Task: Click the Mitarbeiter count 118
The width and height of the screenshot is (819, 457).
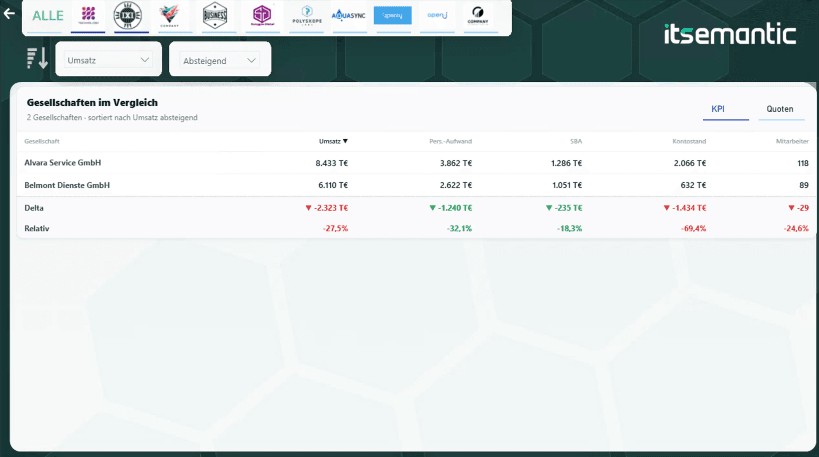Action: (x=803, y=163)
